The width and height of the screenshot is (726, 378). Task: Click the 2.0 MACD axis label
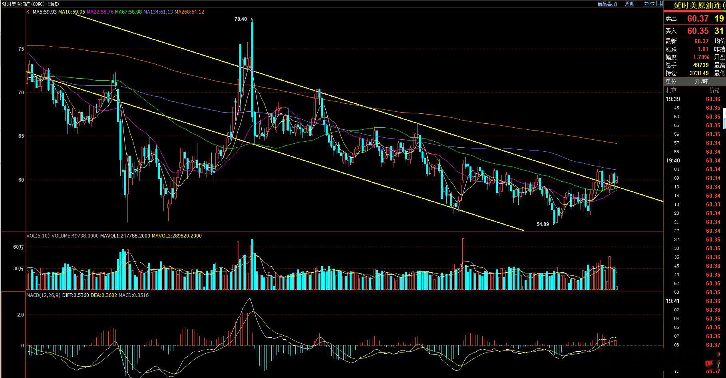pyautogui.click(x=20, y=315)
